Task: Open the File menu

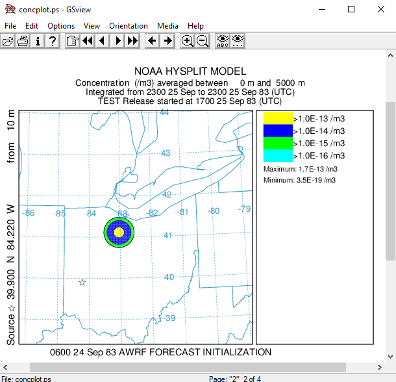Action: click(x=10, y=26)
